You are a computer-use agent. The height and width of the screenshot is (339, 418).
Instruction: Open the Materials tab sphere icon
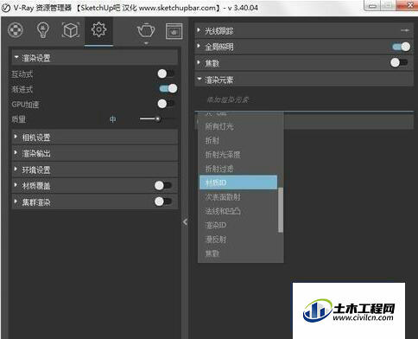click(16, 29)
